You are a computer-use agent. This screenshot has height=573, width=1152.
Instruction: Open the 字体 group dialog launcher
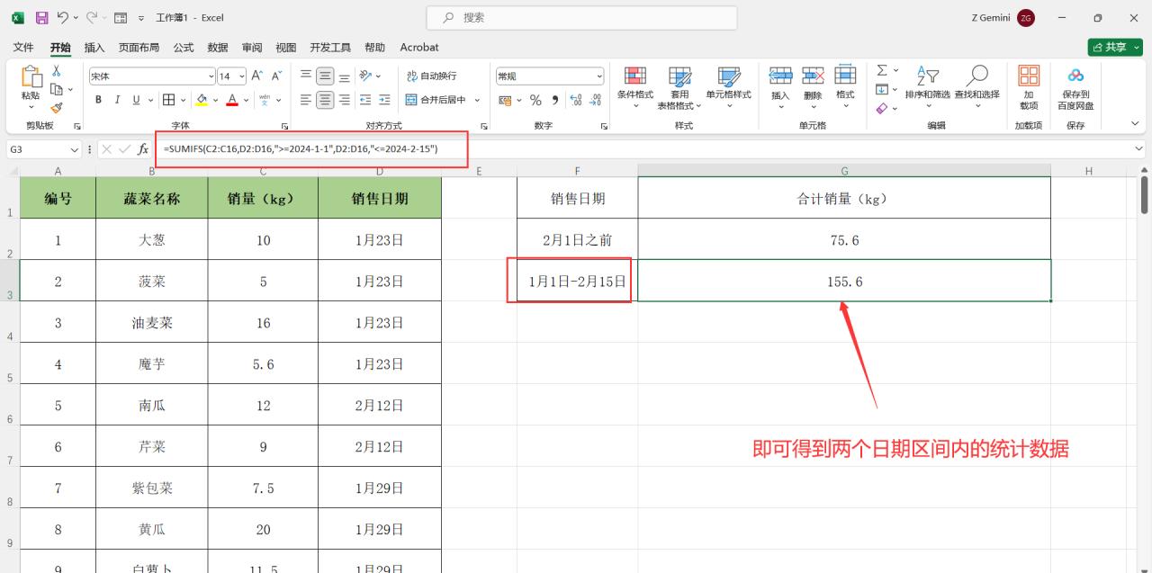coord(285,127)
